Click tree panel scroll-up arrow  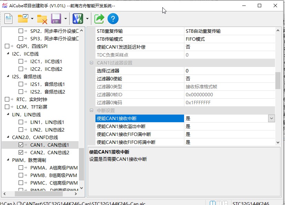click(81, 31)
